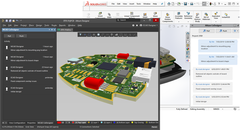
Task: Click the align objects bar-chart icon
Action: coord(94,35)
